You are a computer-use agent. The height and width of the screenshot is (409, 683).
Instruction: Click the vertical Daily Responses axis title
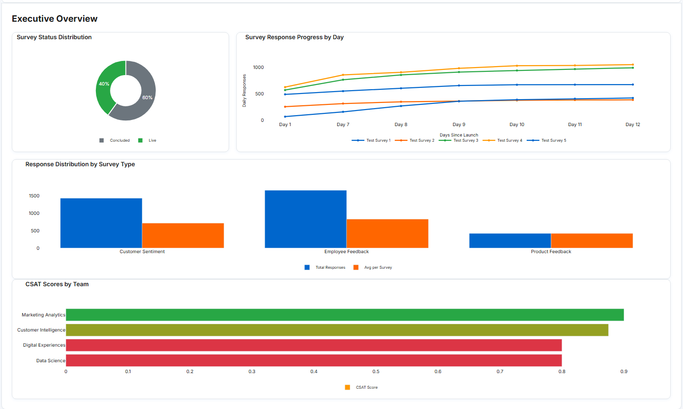[x=244, y=91]
